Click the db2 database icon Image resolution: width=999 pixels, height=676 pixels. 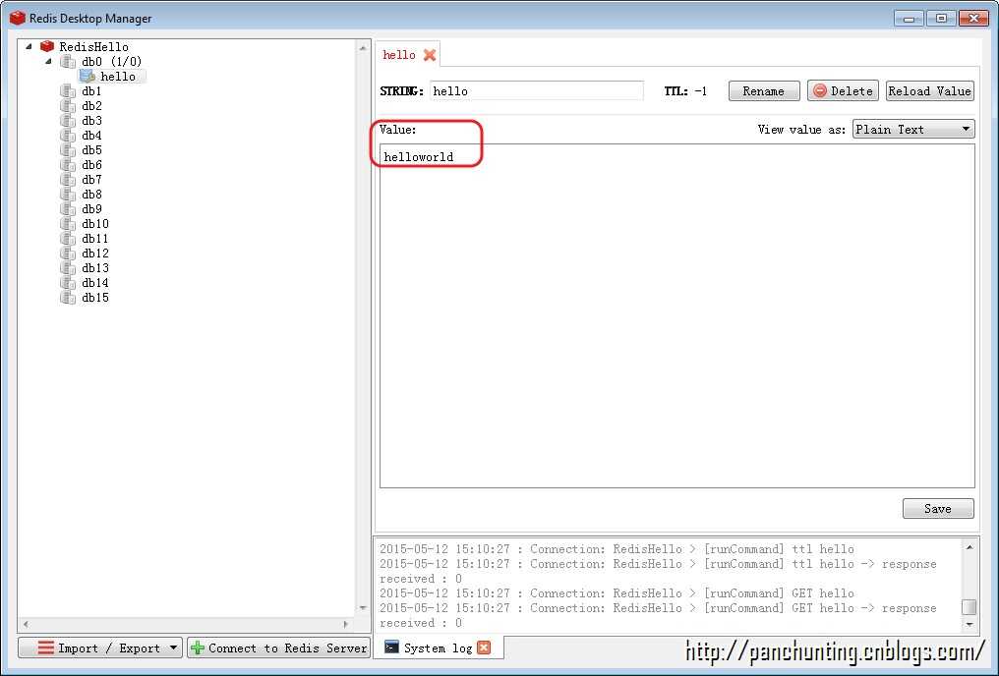tap(68, 106)
